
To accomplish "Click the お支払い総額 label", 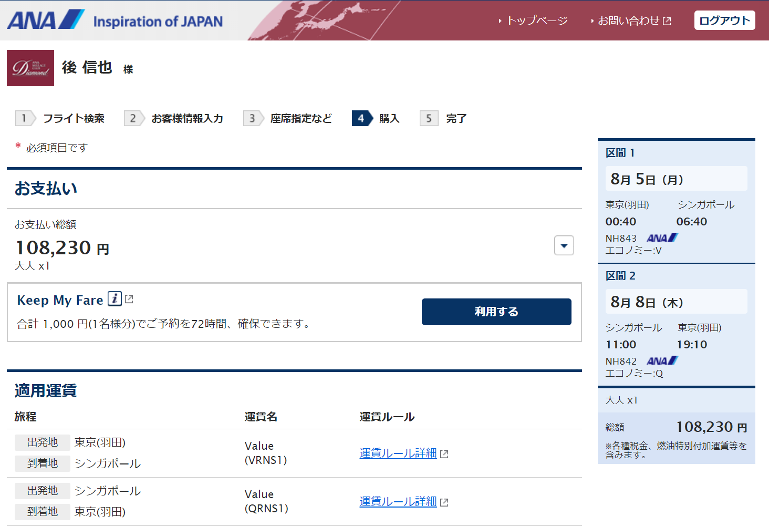I will pyautogui.click(x=46, y=225).
